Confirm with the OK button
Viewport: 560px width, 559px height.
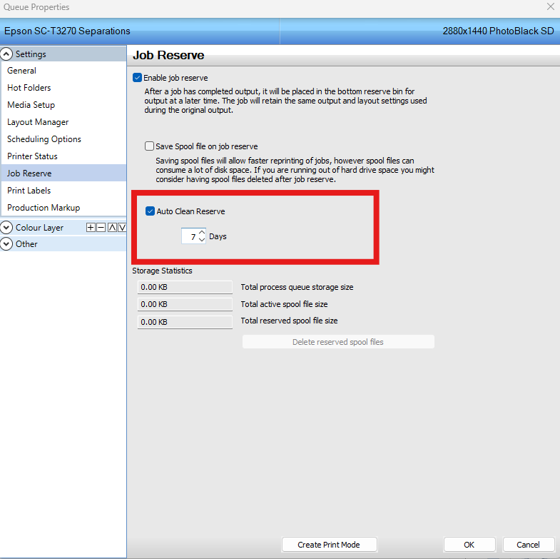pos(469,545)
